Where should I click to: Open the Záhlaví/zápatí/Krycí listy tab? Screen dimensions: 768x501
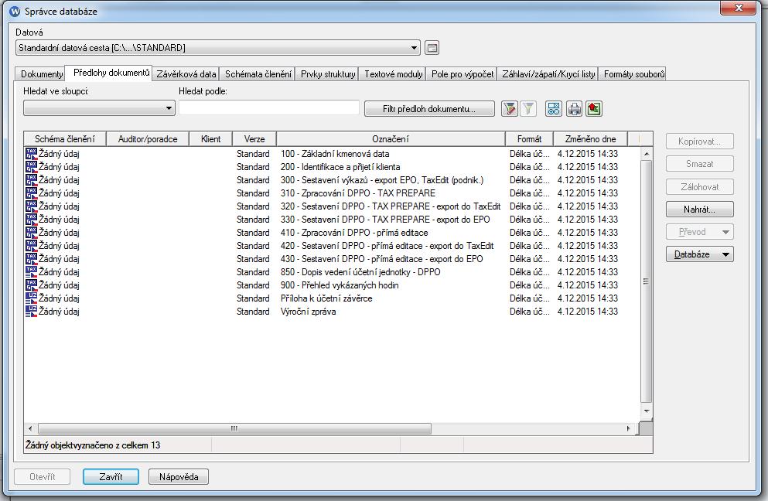point(548,74)
